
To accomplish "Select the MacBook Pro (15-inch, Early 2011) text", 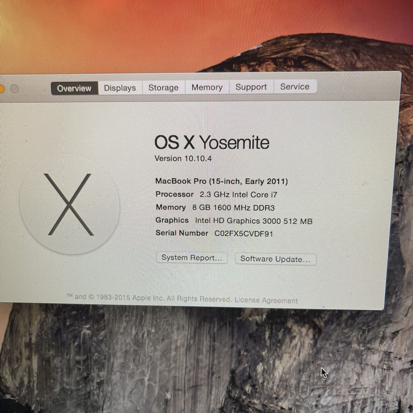I will coord(221,181).
